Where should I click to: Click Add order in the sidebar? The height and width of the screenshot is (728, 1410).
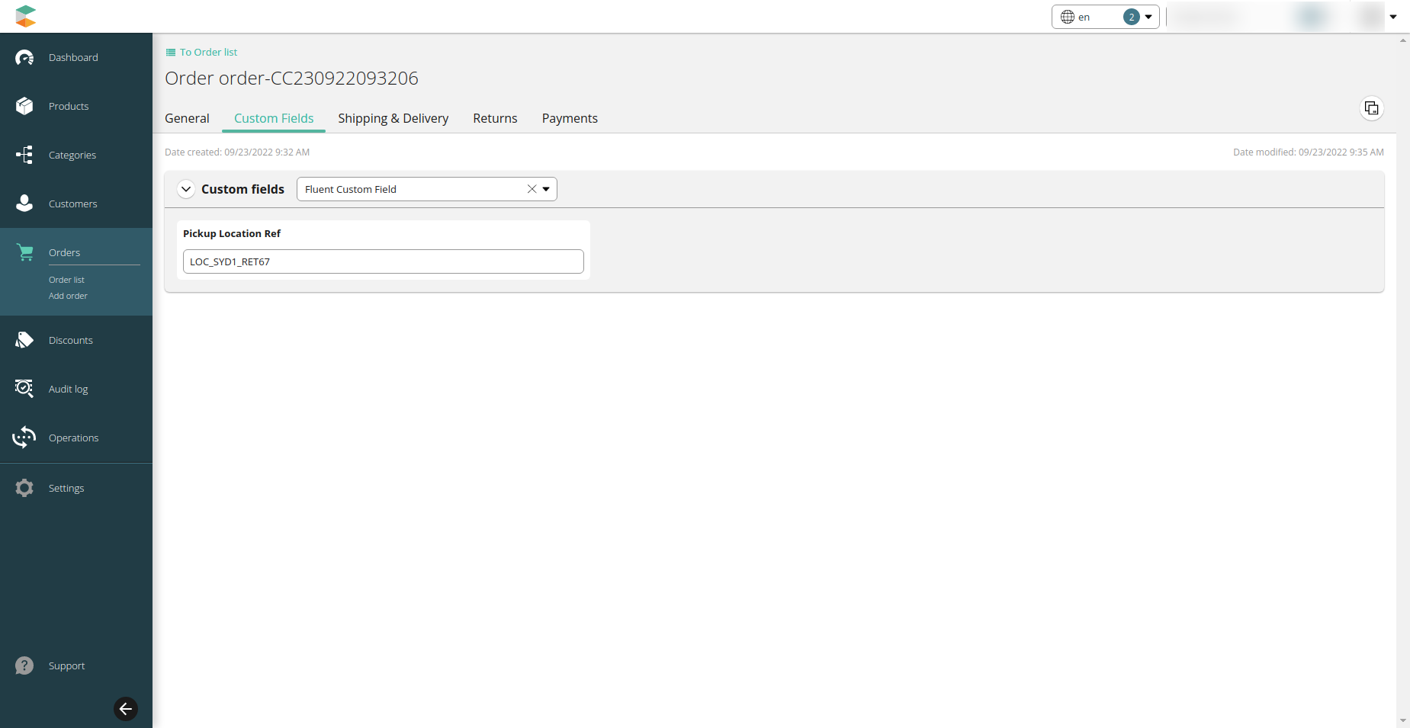click(68, 296)
